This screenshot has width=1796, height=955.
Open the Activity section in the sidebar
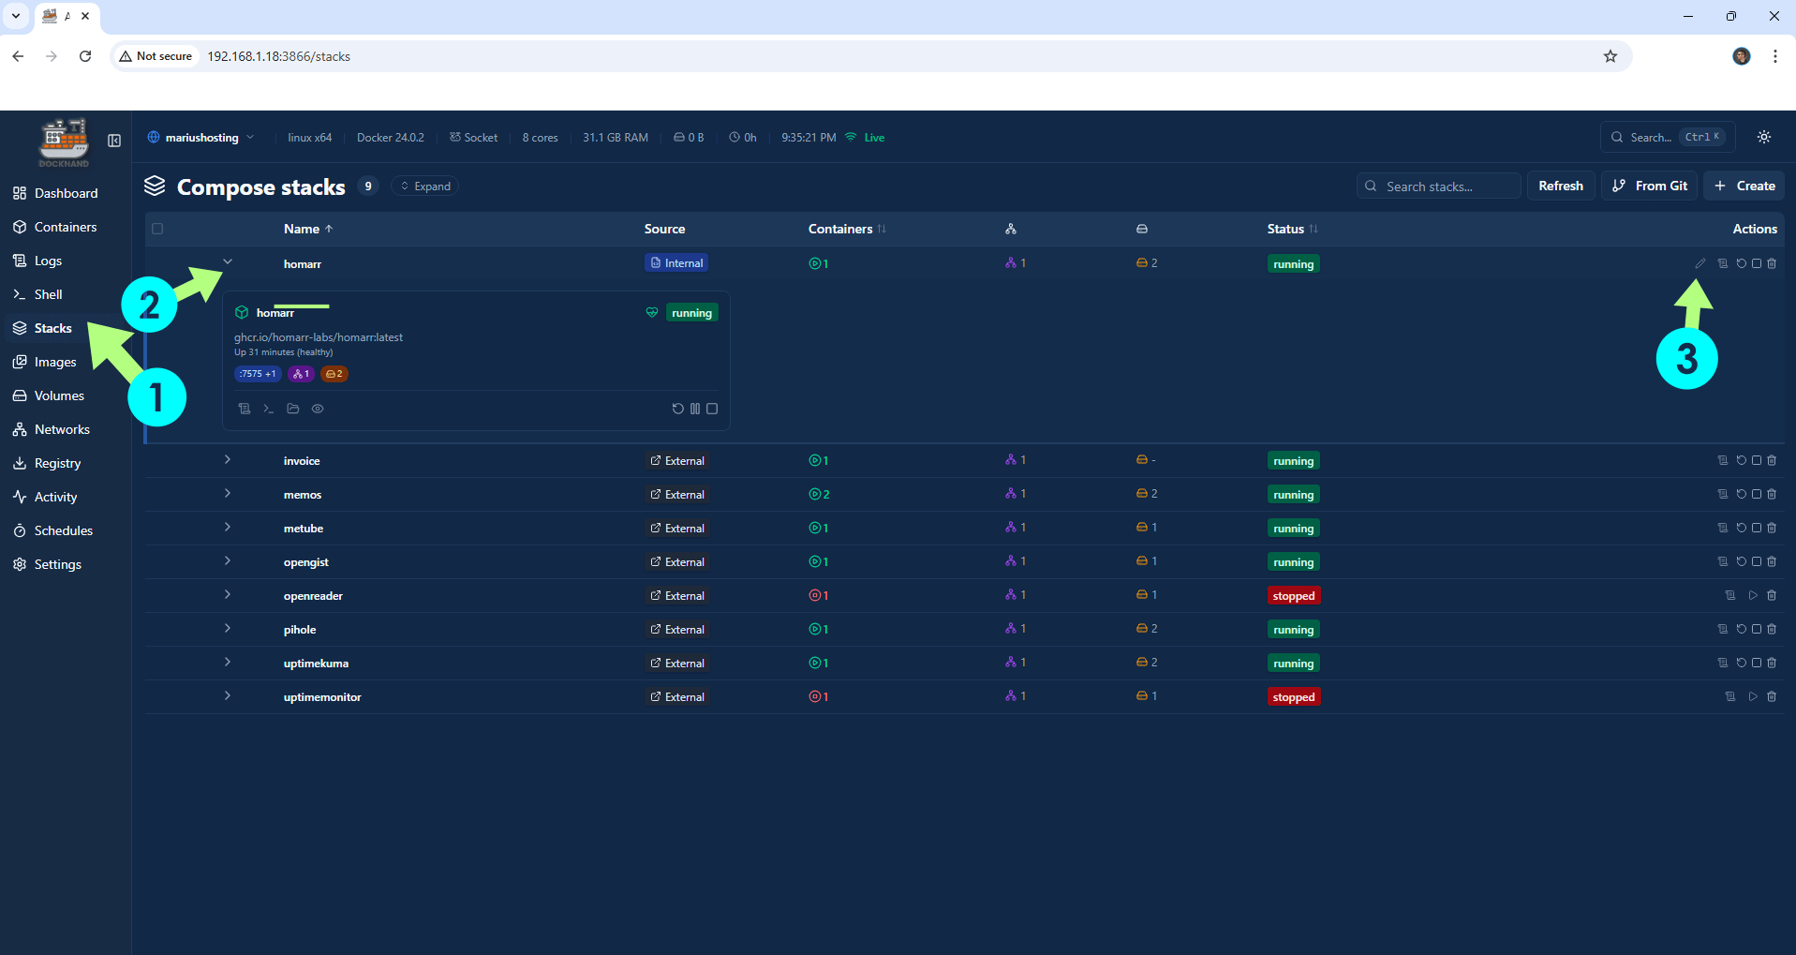54,497
